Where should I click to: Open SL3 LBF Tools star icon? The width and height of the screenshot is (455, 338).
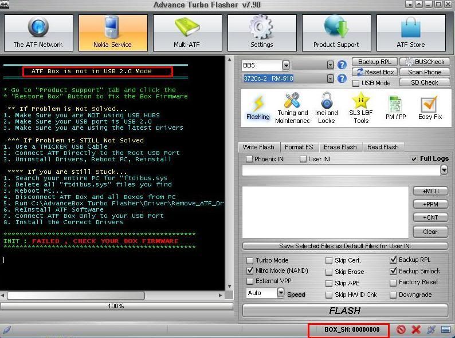(360, 108)
